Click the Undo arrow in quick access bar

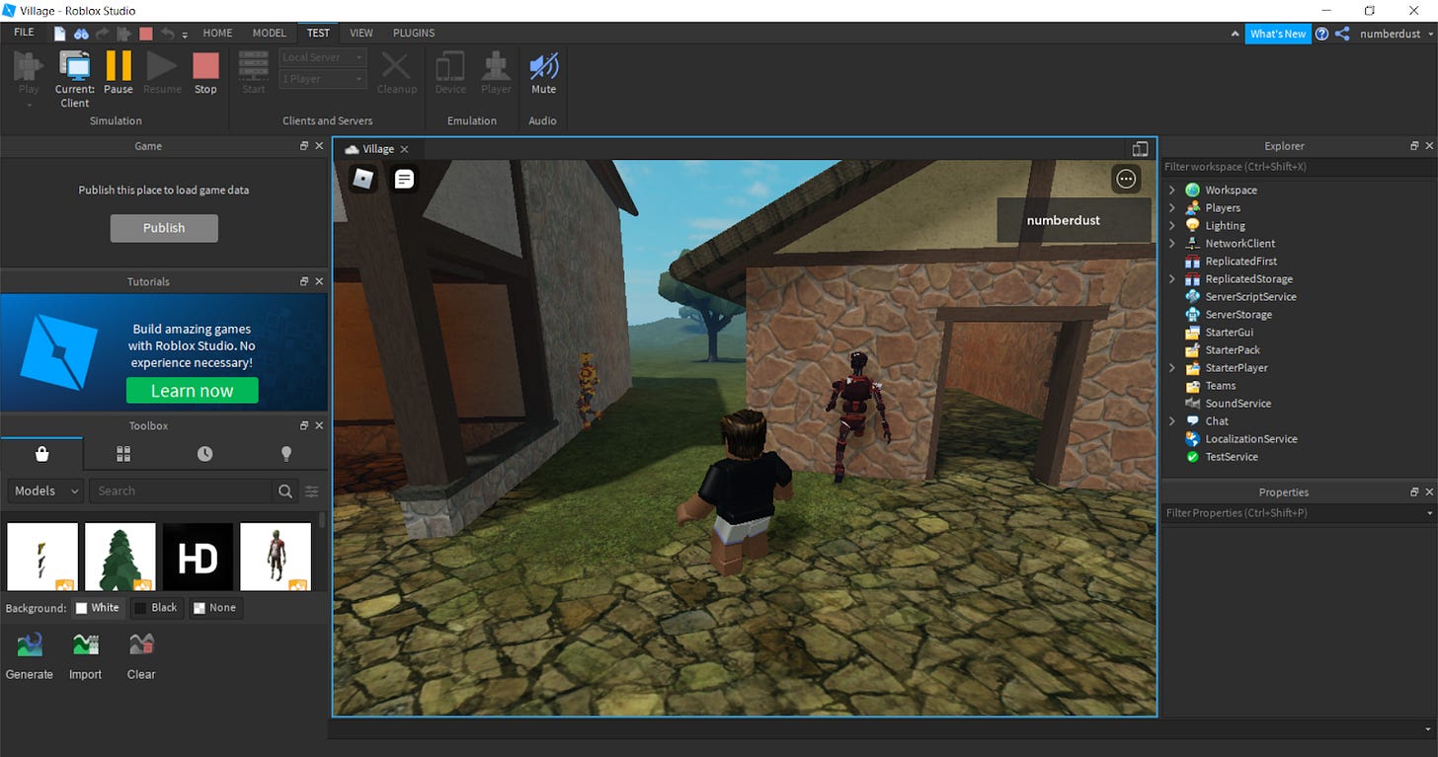point(168,33)
